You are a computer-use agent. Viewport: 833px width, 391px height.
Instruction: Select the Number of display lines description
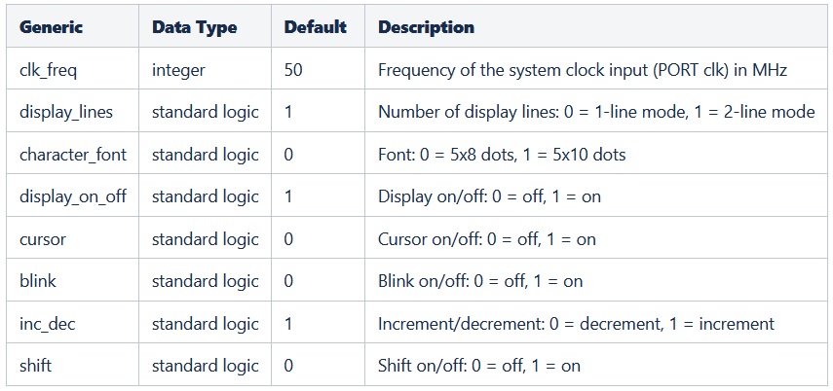pyautogui.click(x=596, y=112)
